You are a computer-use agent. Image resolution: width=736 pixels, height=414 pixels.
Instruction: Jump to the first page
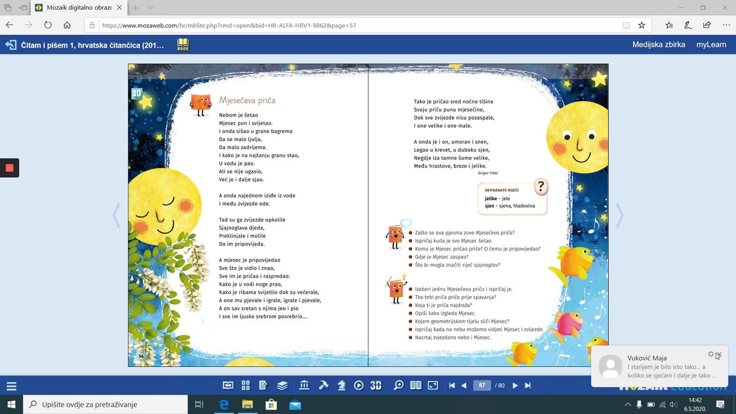click(x=452, y=385)
